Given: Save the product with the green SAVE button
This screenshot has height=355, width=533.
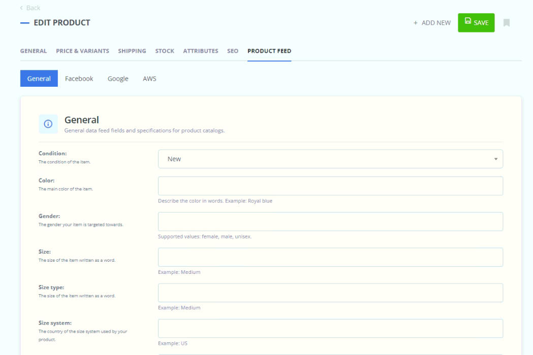Looking at the screenshot, I should click(476, 23).
